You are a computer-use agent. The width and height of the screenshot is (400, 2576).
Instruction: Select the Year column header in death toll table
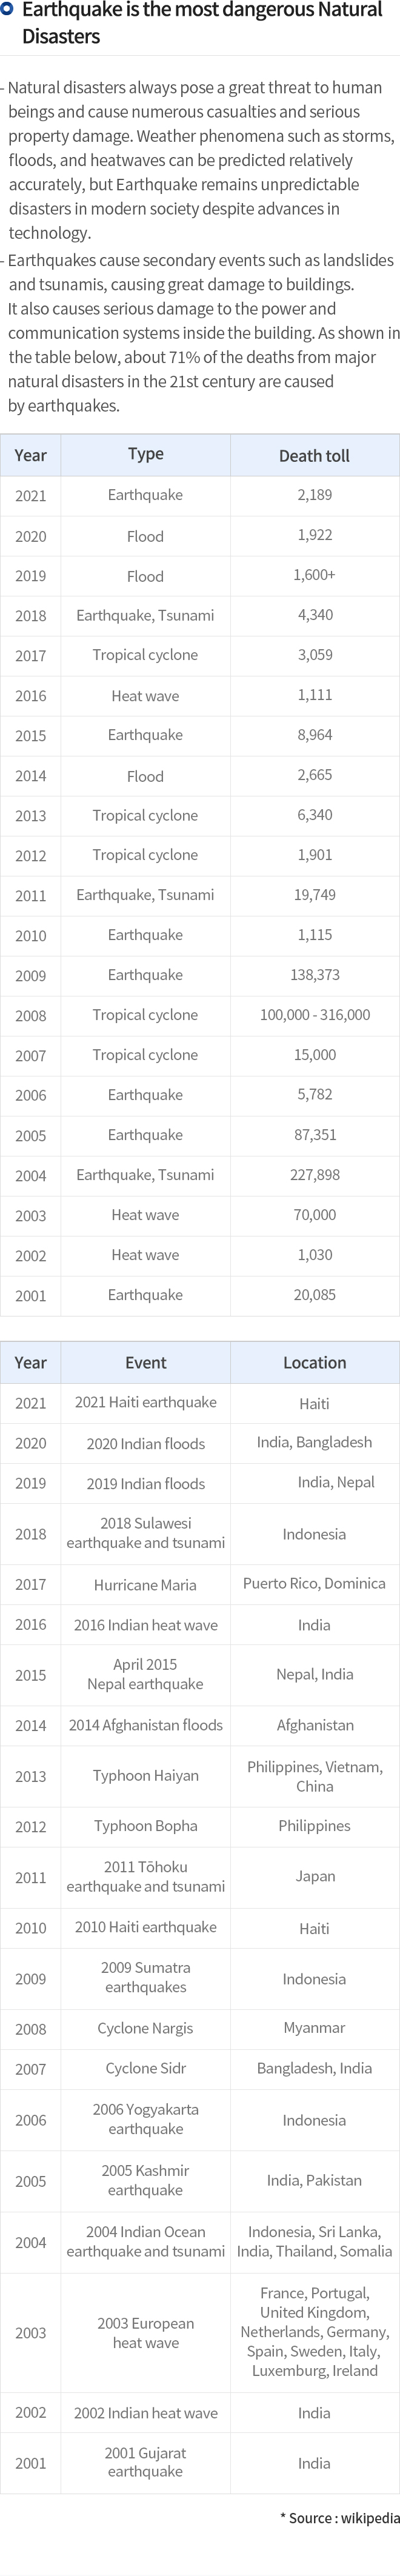click(x=30, y=455)
